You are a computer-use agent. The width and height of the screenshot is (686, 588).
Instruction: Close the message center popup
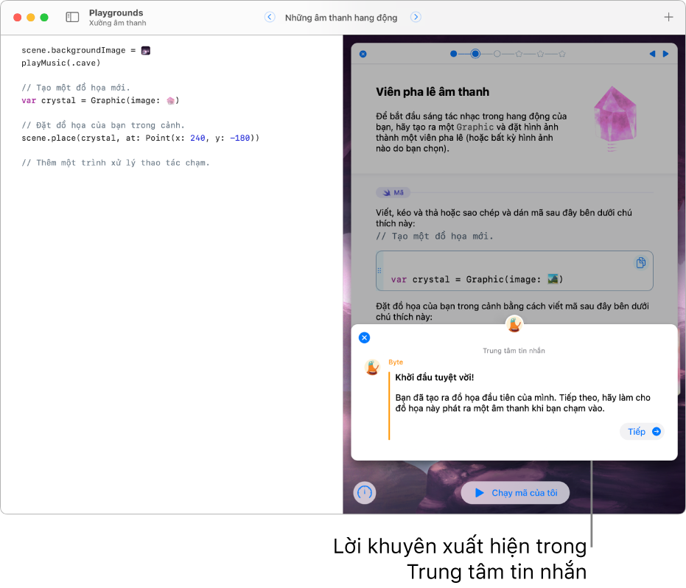pyautogui.click(x=364, y=337)
